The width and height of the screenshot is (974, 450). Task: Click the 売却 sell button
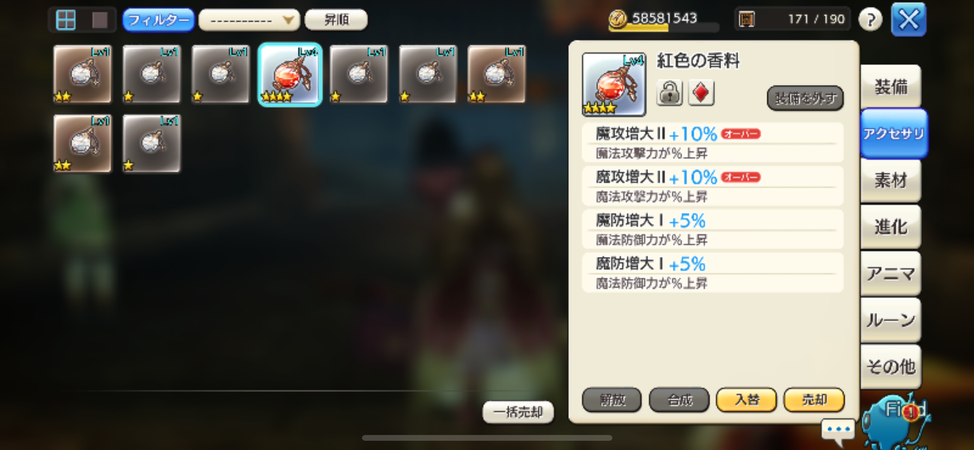[814, 400]
